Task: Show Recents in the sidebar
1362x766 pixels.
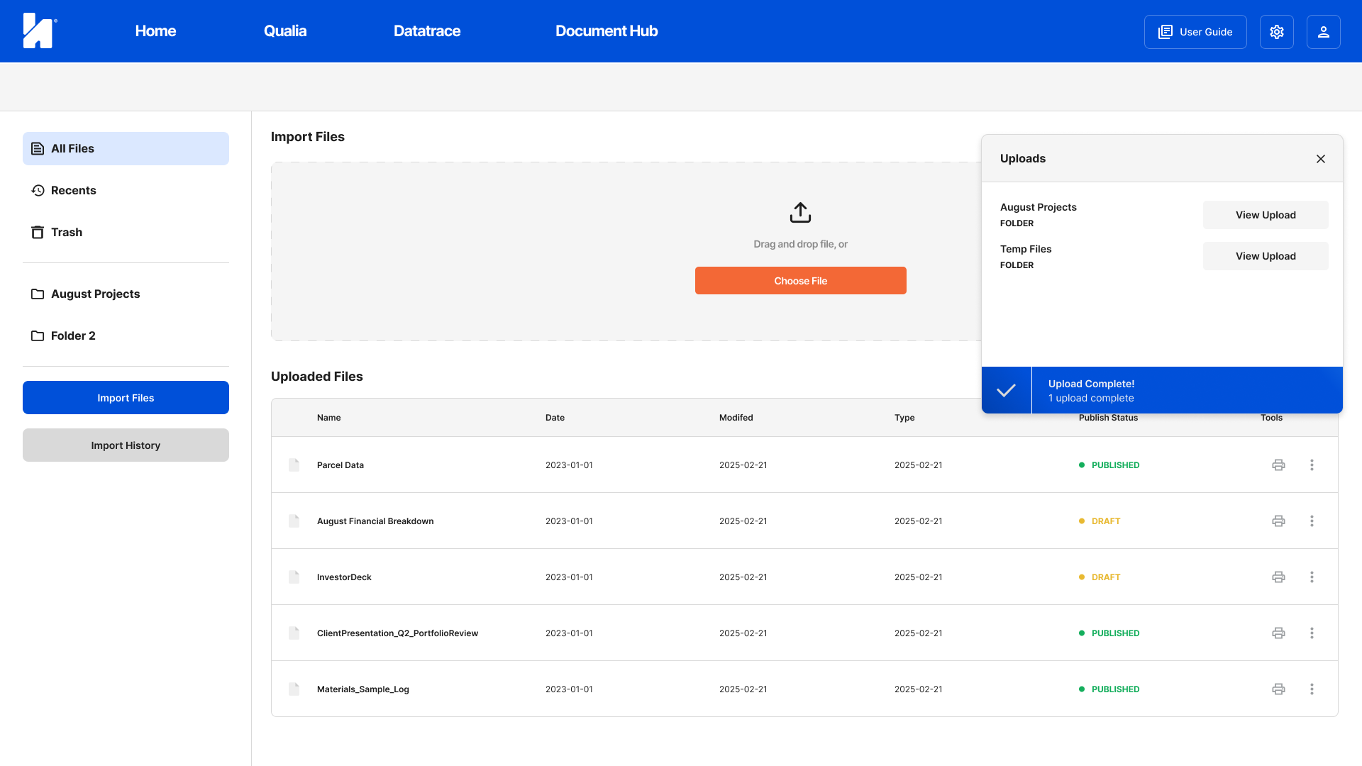Action: tap(126, 190)
